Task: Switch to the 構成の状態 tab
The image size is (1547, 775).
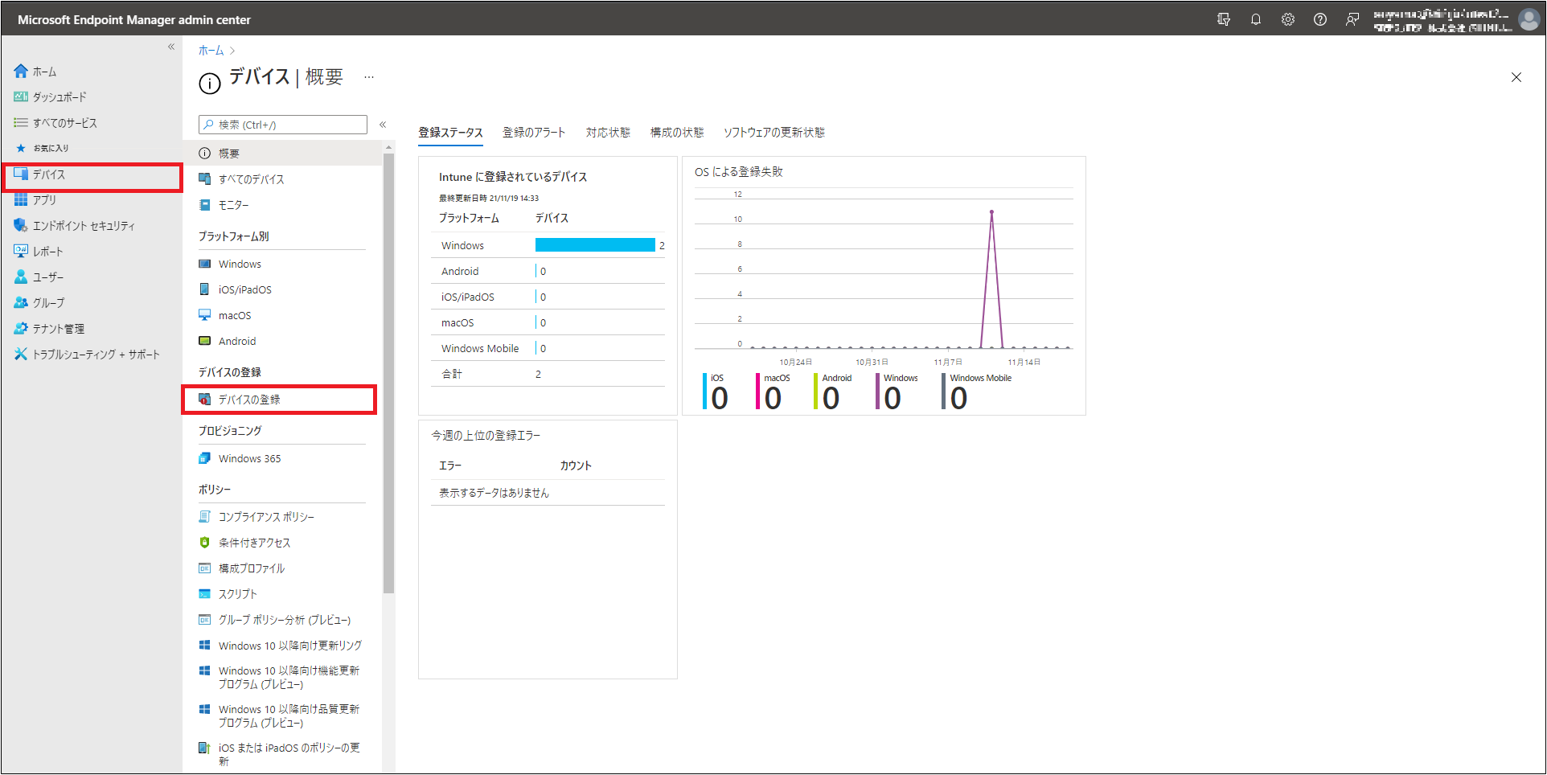Action: pyautogui.click(x=677, y=133)
